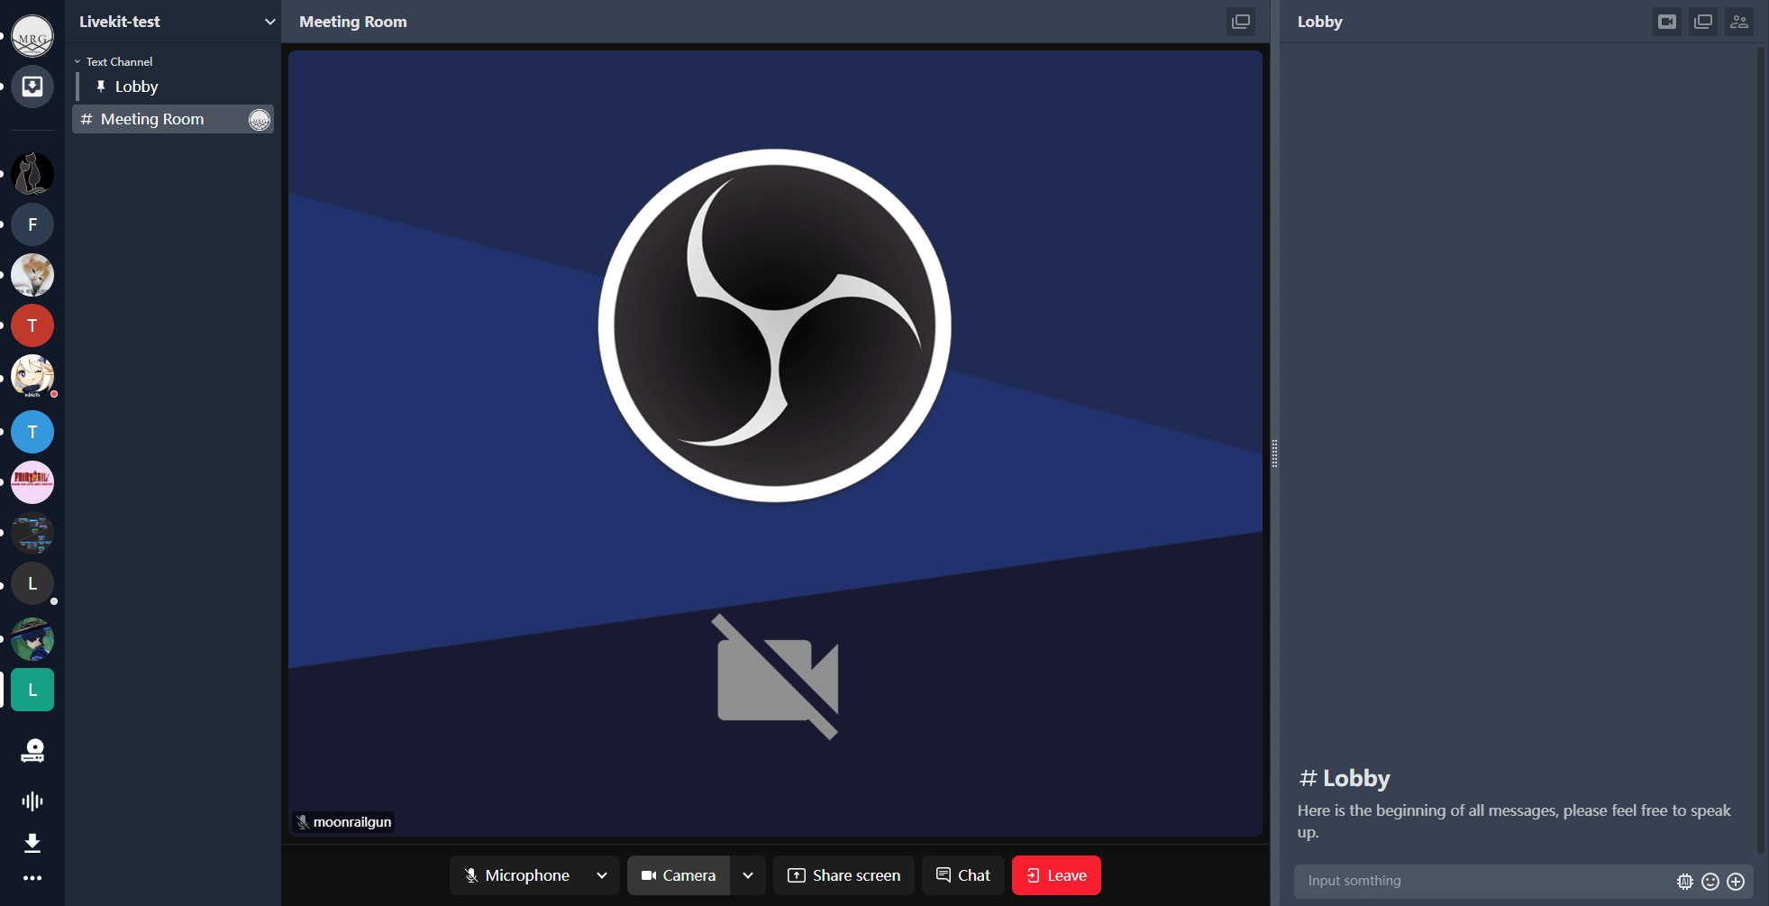The width and height of the screenshot is (1769, 906).
Task: Toggle the Camera on or off
Action: (x=679, y=875)
